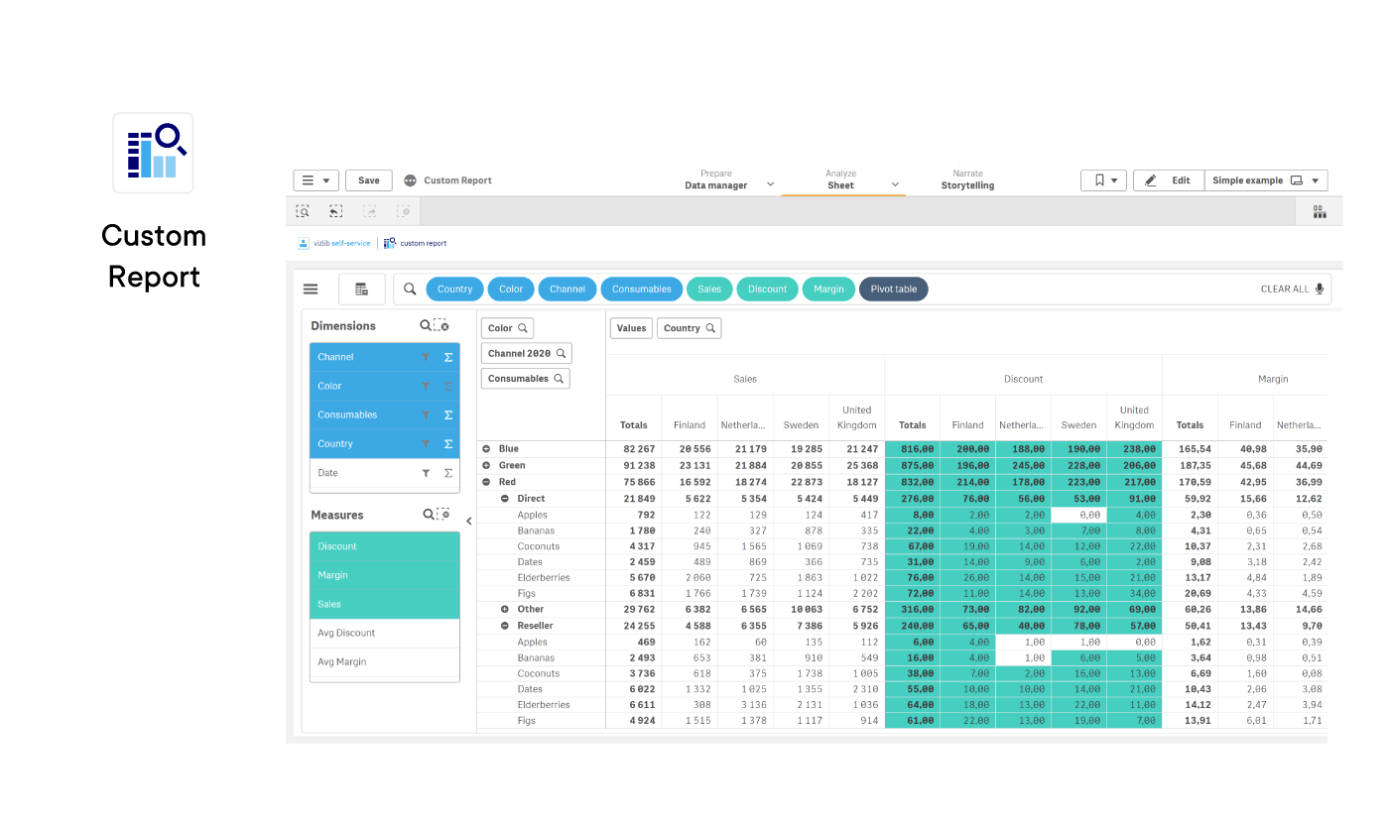Click CLEAR ALL
The height and width of the screenshot is (827, 1389).
[1285, 290]
